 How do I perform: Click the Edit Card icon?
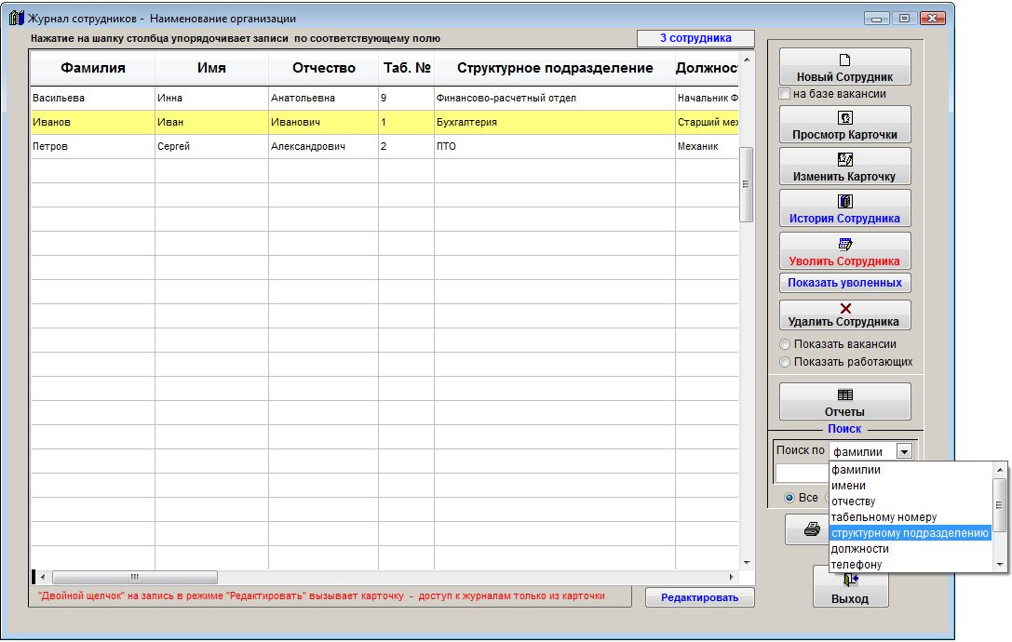(844, 160)
